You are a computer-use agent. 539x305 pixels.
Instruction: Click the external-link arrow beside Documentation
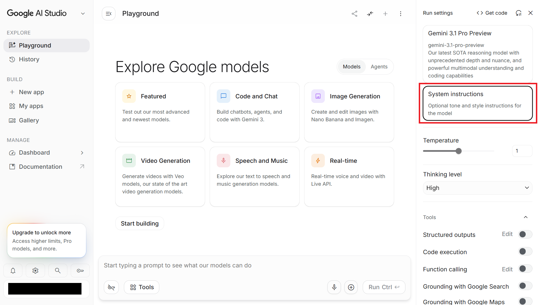pyautogui.click(x=82, y=166)
